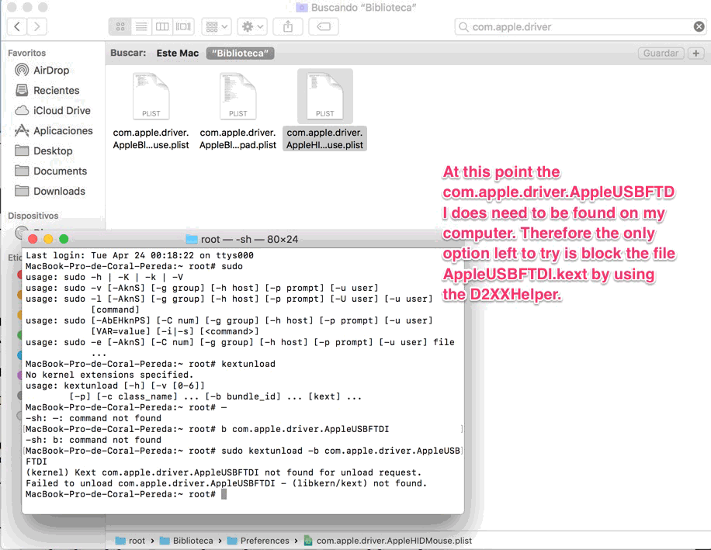Switch to cover flow view
The height and width of the screenshot is (550, 711).
[183, 26]
